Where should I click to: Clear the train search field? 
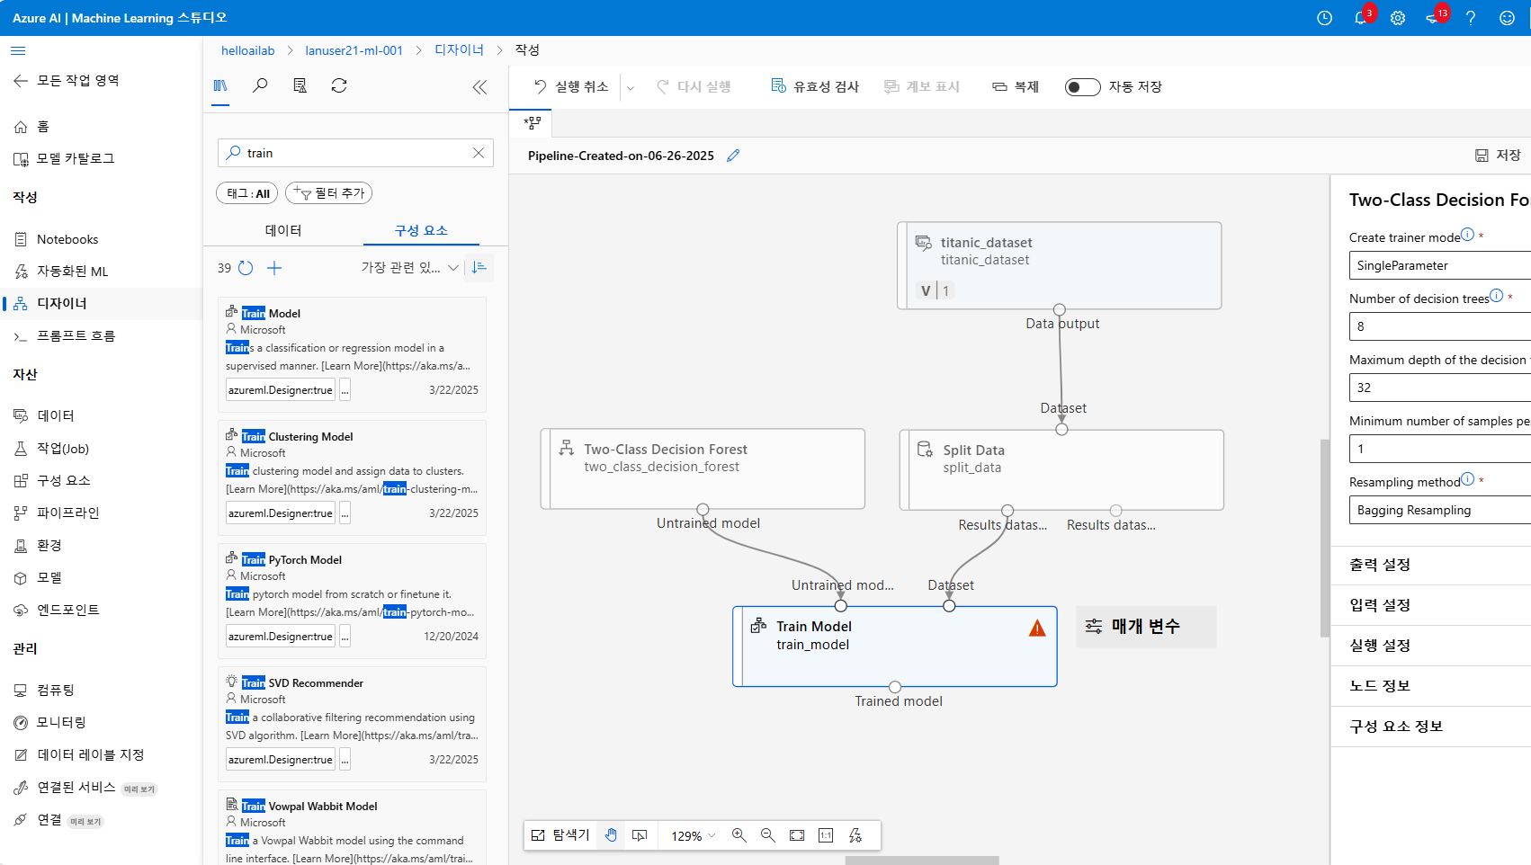click(478, 152)
